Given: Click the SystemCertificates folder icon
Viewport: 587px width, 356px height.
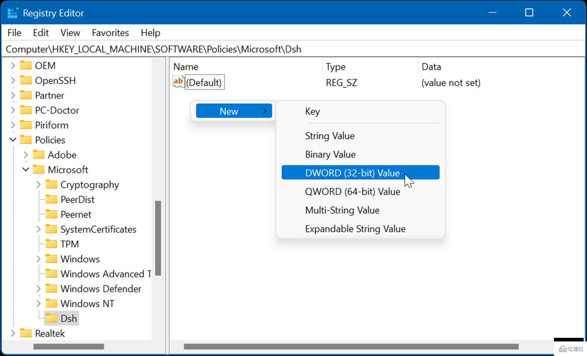Looking at the screenshot, I should (51, 229).
